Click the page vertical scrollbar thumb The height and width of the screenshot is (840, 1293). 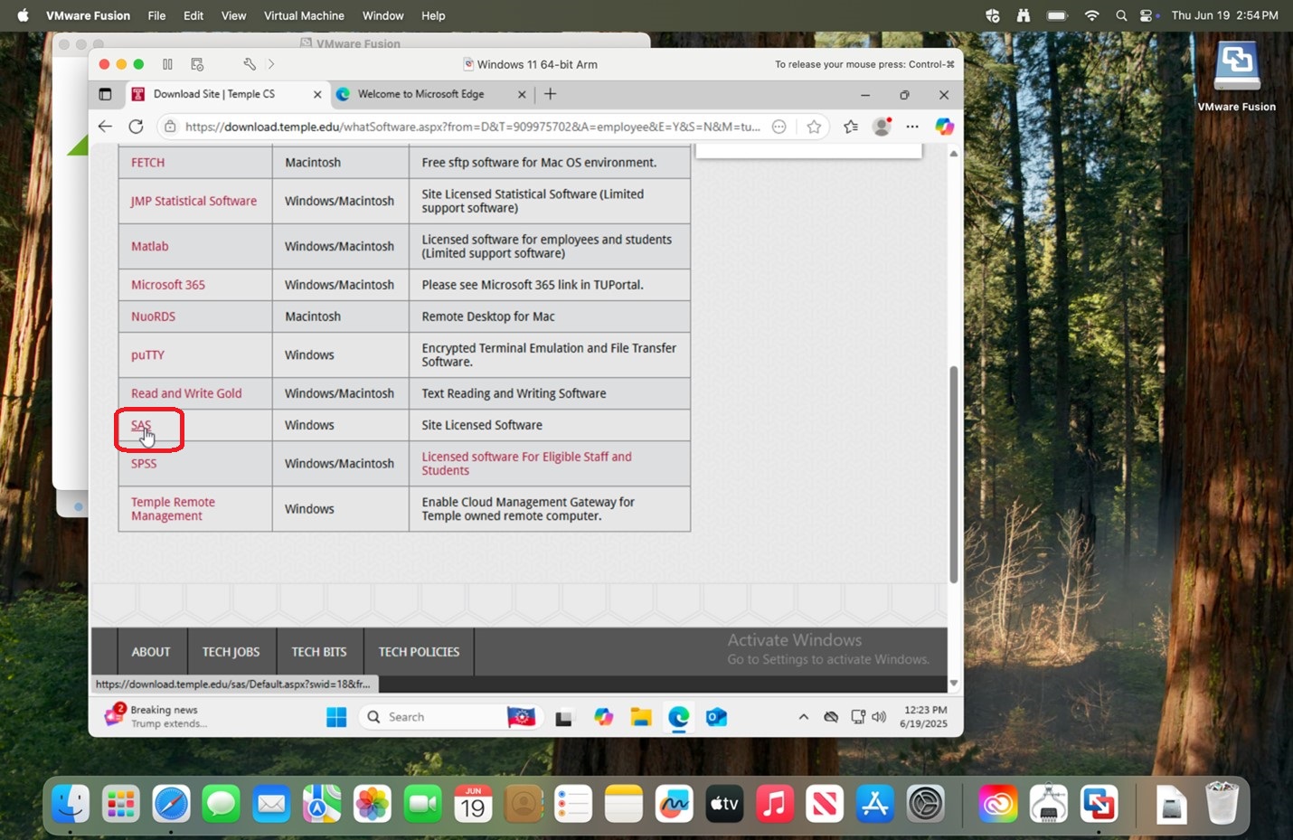tap(953, 475)
